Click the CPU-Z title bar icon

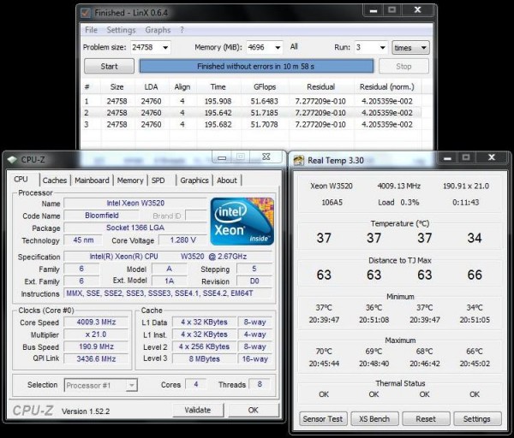click(12, 160)
